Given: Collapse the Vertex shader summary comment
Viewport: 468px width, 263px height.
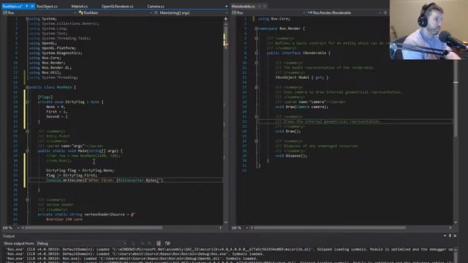Looking at the screenshot, I should point(27,199).
